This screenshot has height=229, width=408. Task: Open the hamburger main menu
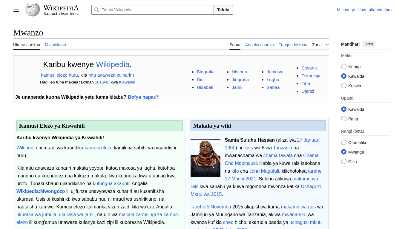coord(16,10)
